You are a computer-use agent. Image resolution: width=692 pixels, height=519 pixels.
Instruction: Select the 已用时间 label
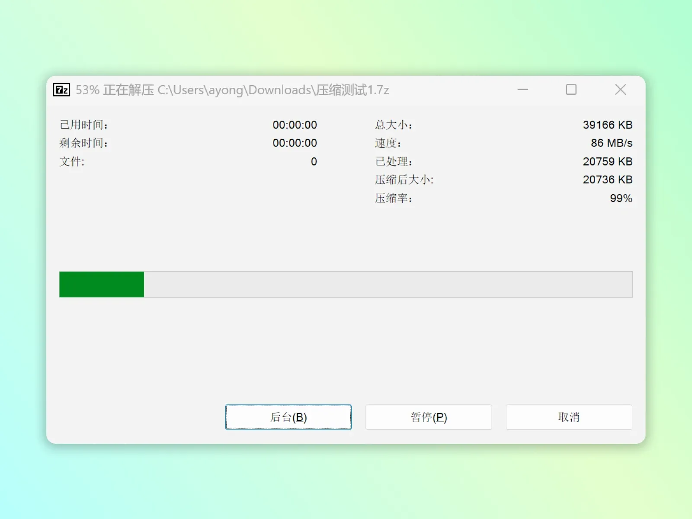pyautogui.click(x=84, y=125)
